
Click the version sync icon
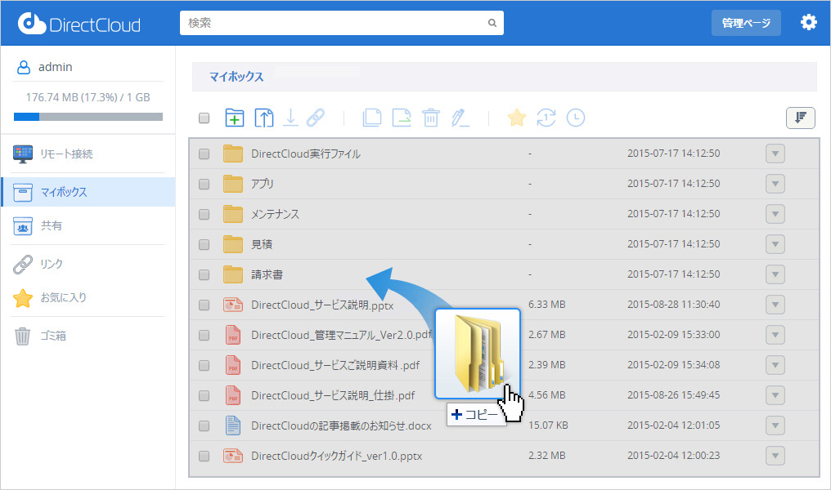tap(546, 118)
